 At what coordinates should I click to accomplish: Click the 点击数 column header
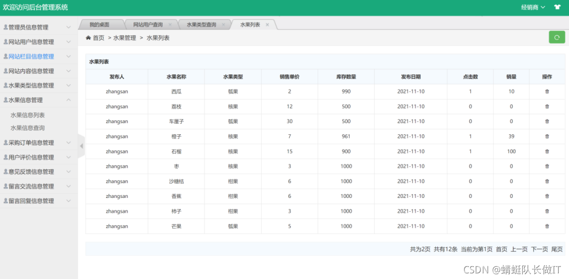470,77
